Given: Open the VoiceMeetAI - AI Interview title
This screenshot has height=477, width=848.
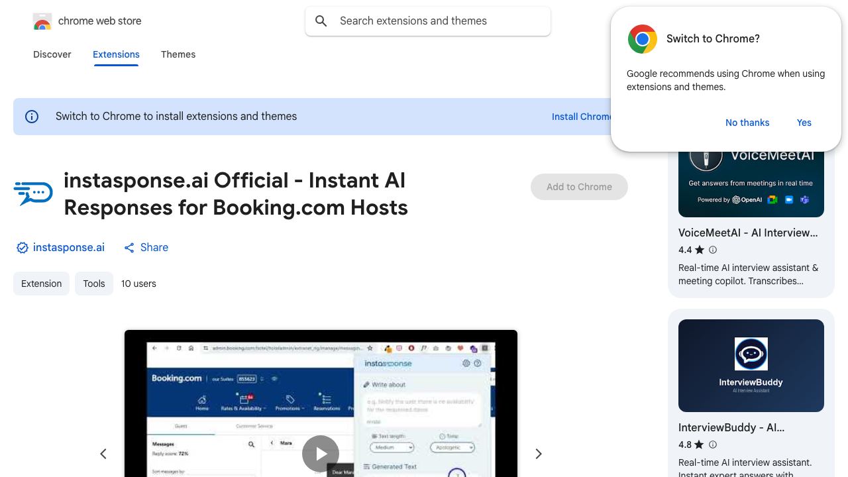Looking at the screenshot, I should tap(748, 233).
